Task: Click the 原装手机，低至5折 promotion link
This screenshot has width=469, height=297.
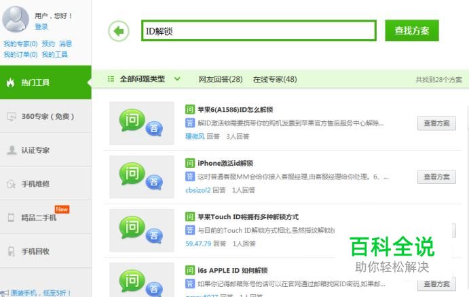Action: tap(41, 293)
